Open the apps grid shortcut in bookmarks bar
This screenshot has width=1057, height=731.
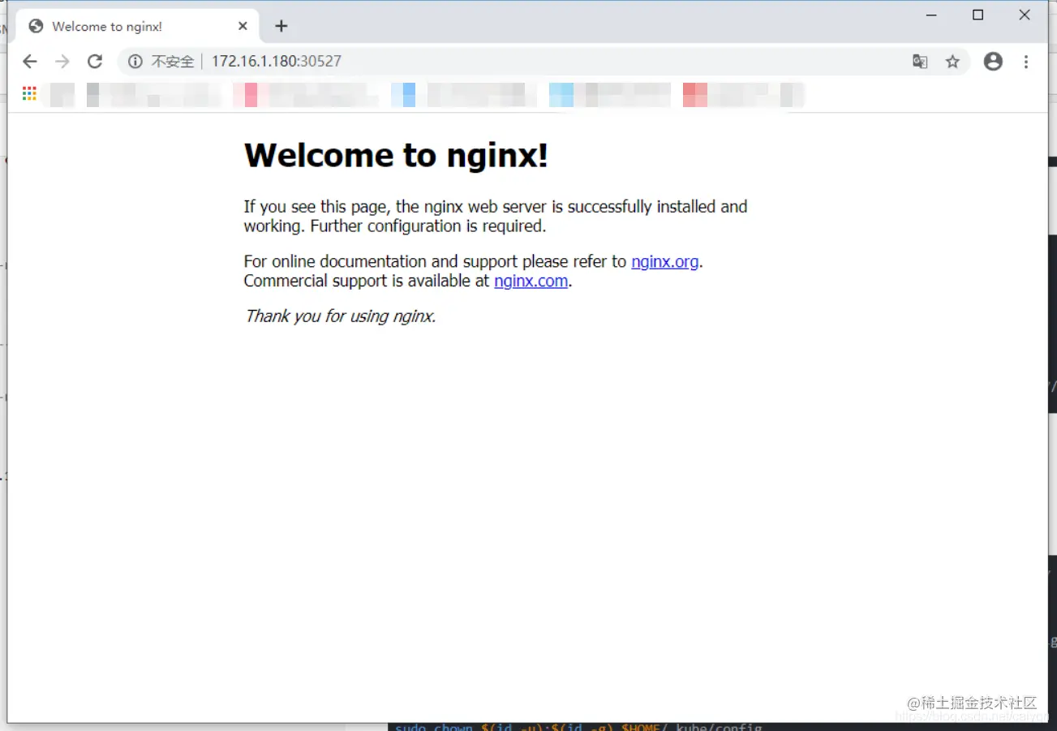click(29, 94)
